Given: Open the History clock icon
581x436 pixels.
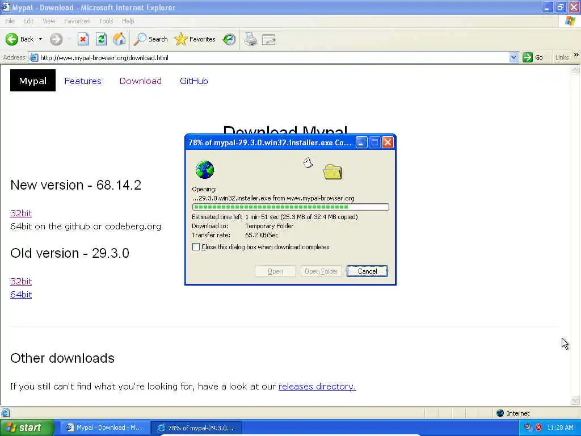Looking at the screenshot, I should click(229, 39).
